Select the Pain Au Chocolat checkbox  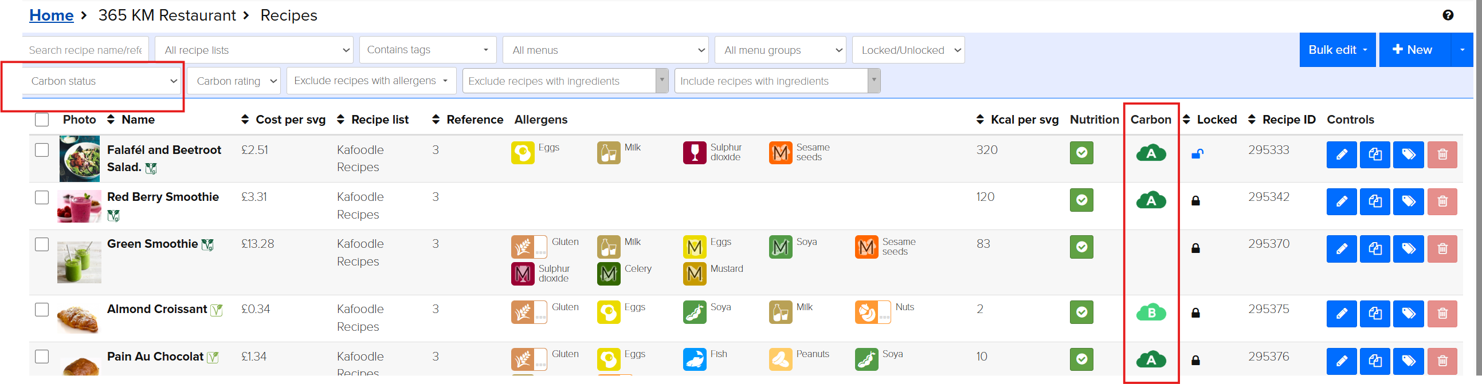(x=41, y=357)
